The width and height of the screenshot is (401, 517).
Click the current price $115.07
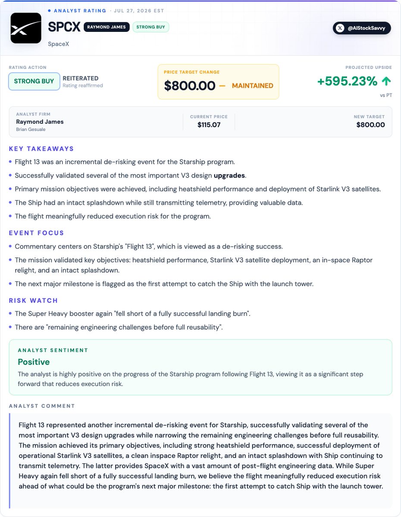coord(209,125)
